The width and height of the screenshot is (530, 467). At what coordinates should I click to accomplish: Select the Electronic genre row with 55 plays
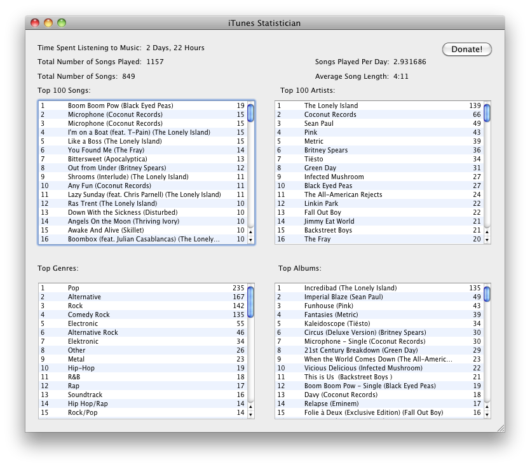pyautogui.click(x=143, y=324)
